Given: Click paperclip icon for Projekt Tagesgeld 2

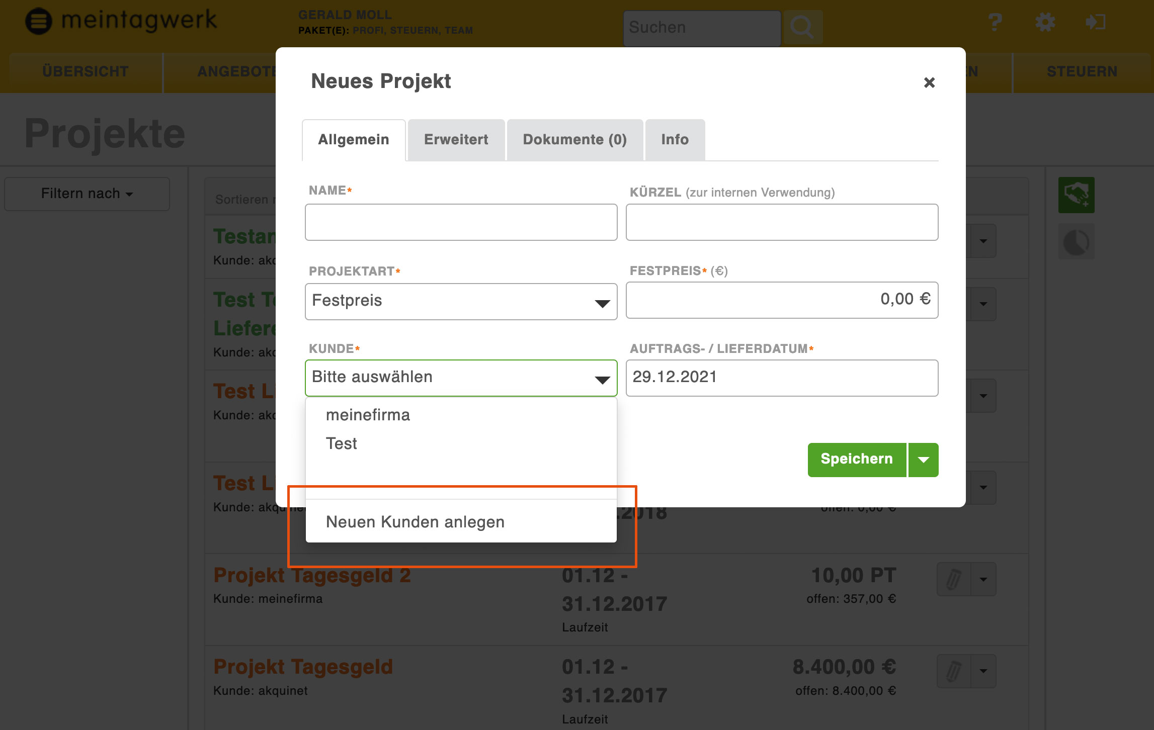Looking at the screenshot, I should point(954,579).
